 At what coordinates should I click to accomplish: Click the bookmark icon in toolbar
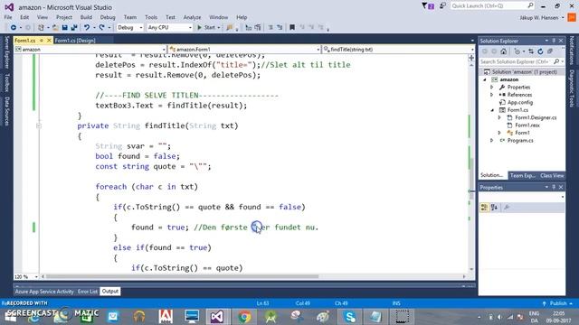(292, 28)
